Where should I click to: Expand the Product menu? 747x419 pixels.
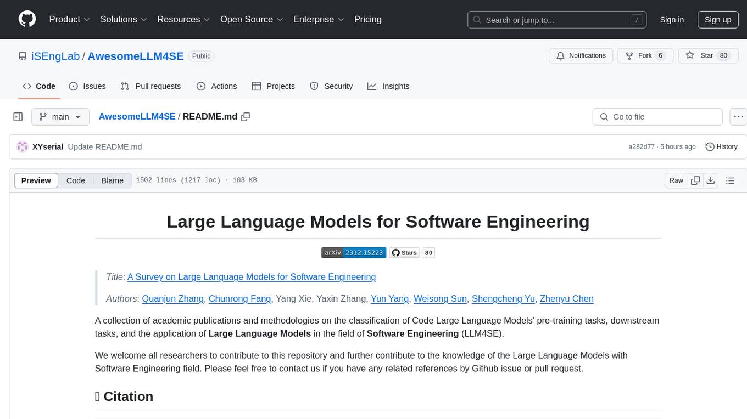point(70,19)
